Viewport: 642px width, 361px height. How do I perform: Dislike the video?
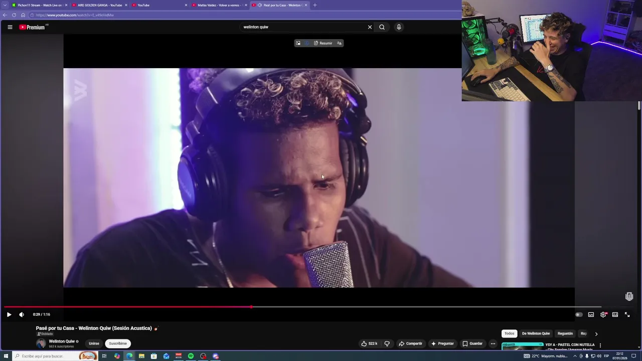pos(387,343)
